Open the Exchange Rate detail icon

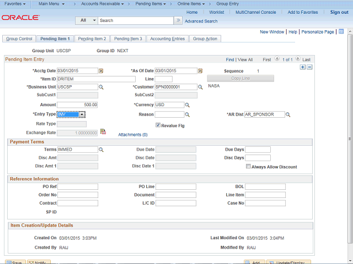(x=103, y=132)
